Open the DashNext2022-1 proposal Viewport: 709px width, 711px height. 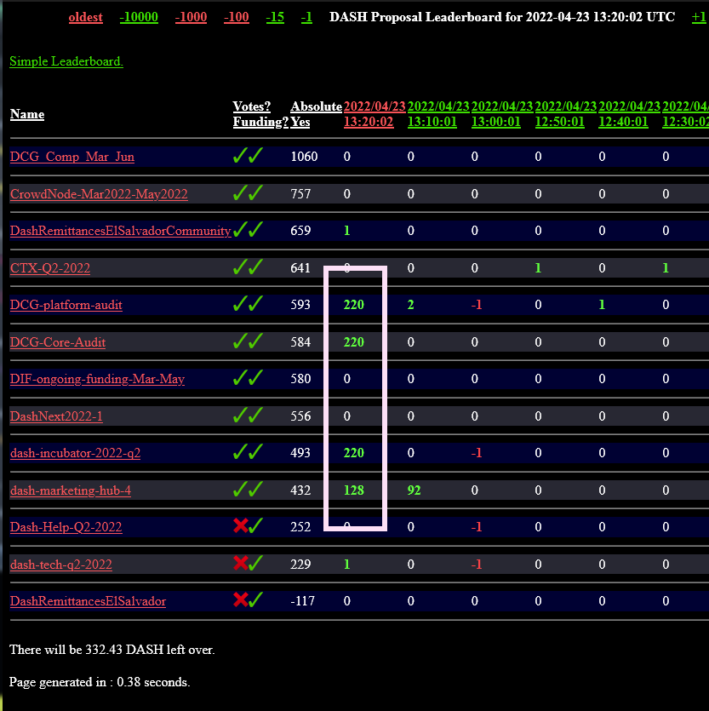[x=56, y=416]
